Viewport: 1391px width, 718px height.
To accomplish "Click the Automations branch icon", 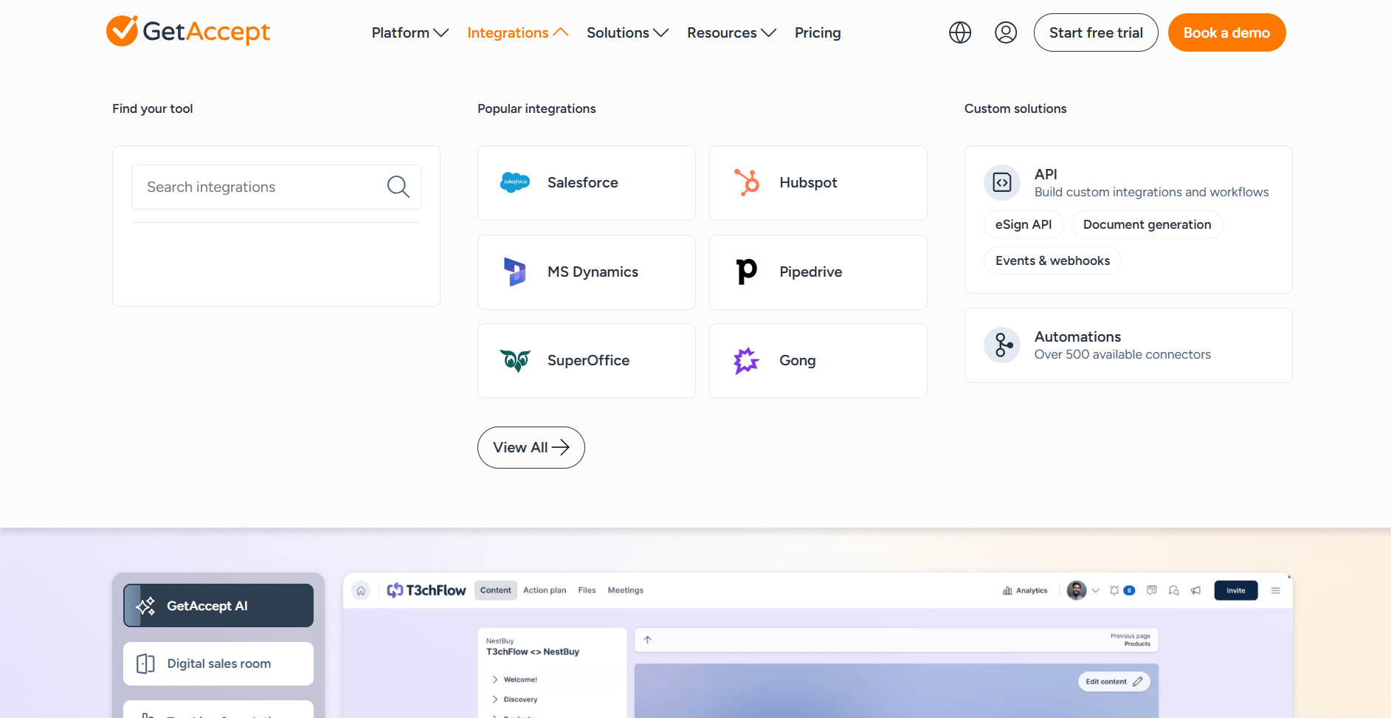I will coord(1002,345).
